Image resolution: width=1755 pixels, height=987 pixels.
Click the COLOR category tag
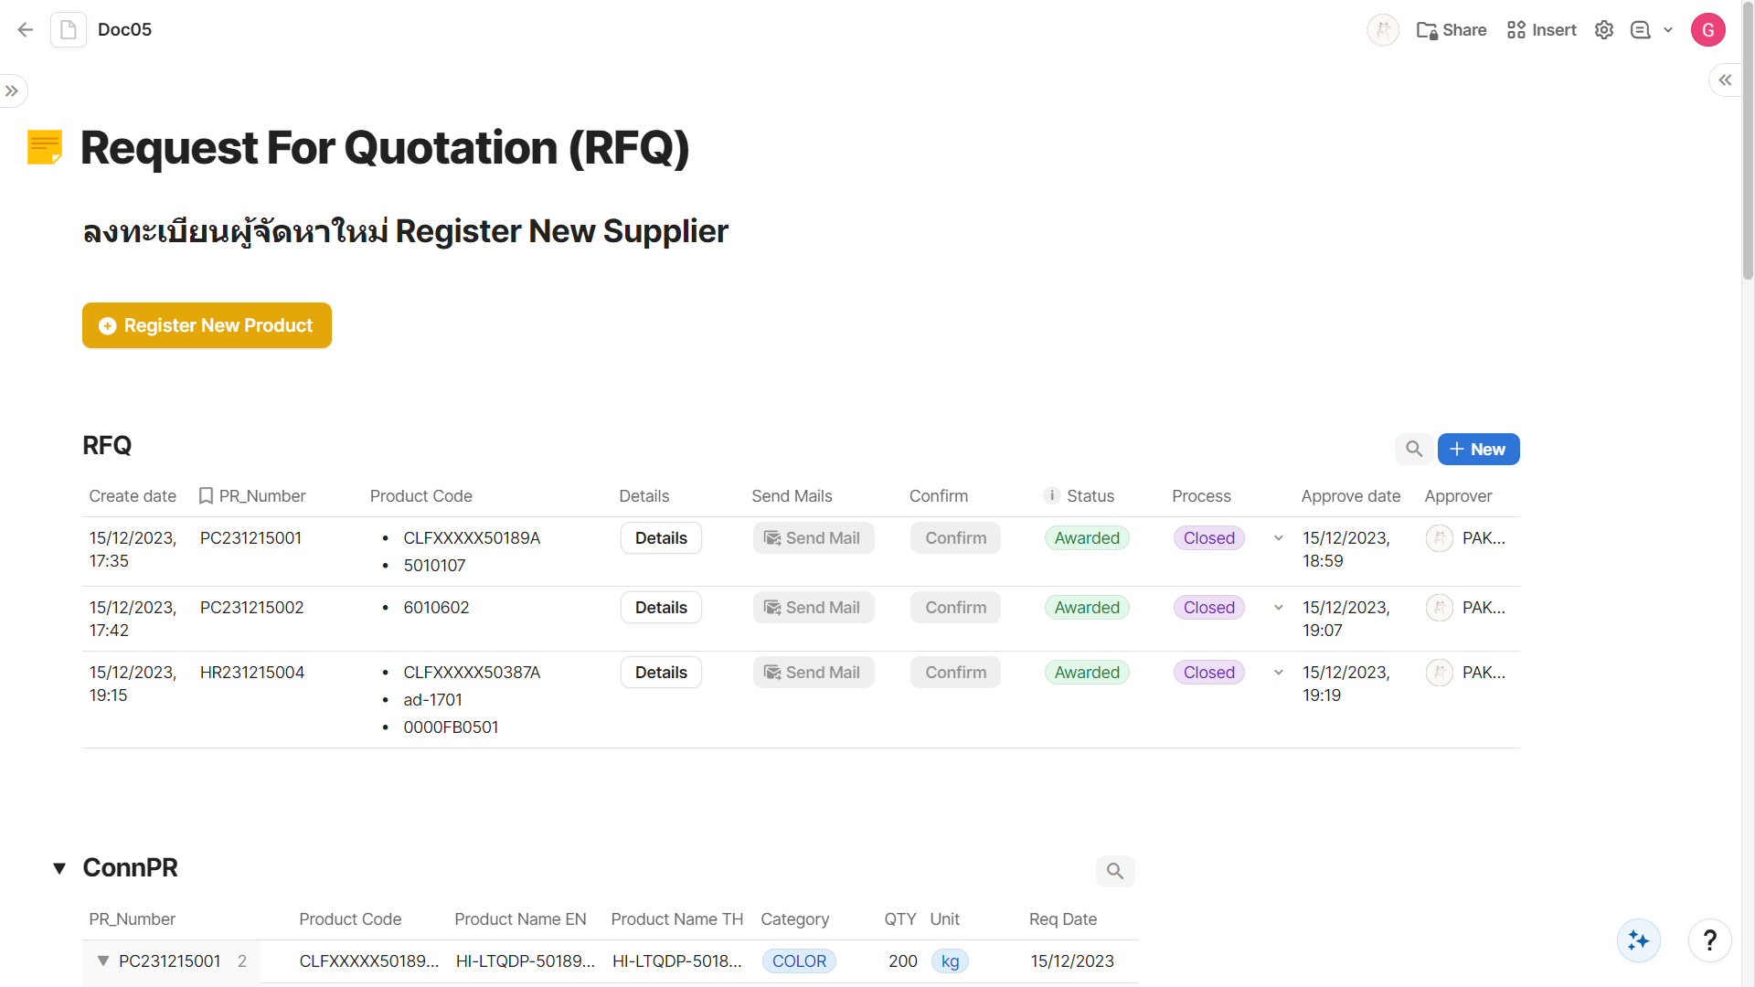click(799, 961)
